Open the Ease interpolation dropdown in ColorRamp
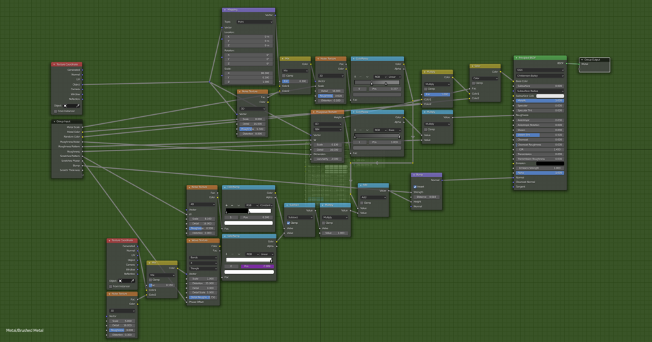The height and width of the screenshot is (342, 652). coord(394,130)
